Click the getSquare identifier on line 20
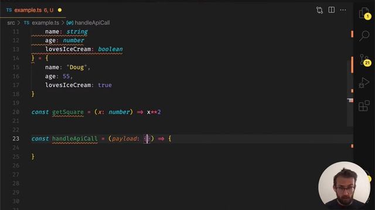This screenshot has width=375, height=210. [68, 112]
